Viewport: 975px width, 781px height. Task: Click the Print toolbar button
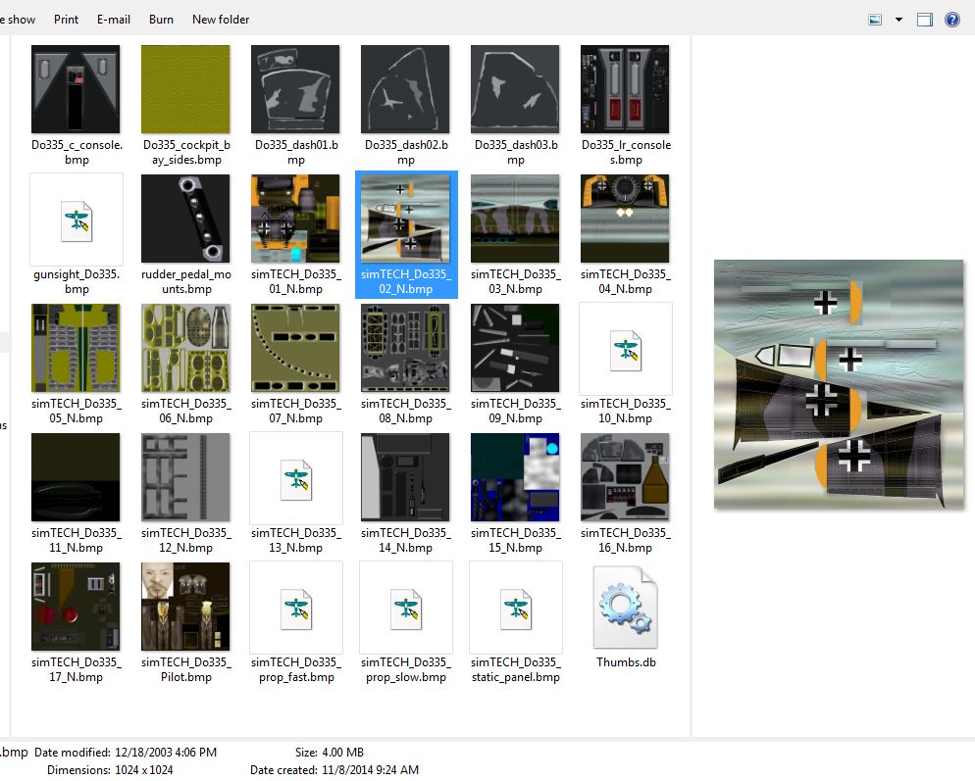pyautogui.click(x=67, y=20)
